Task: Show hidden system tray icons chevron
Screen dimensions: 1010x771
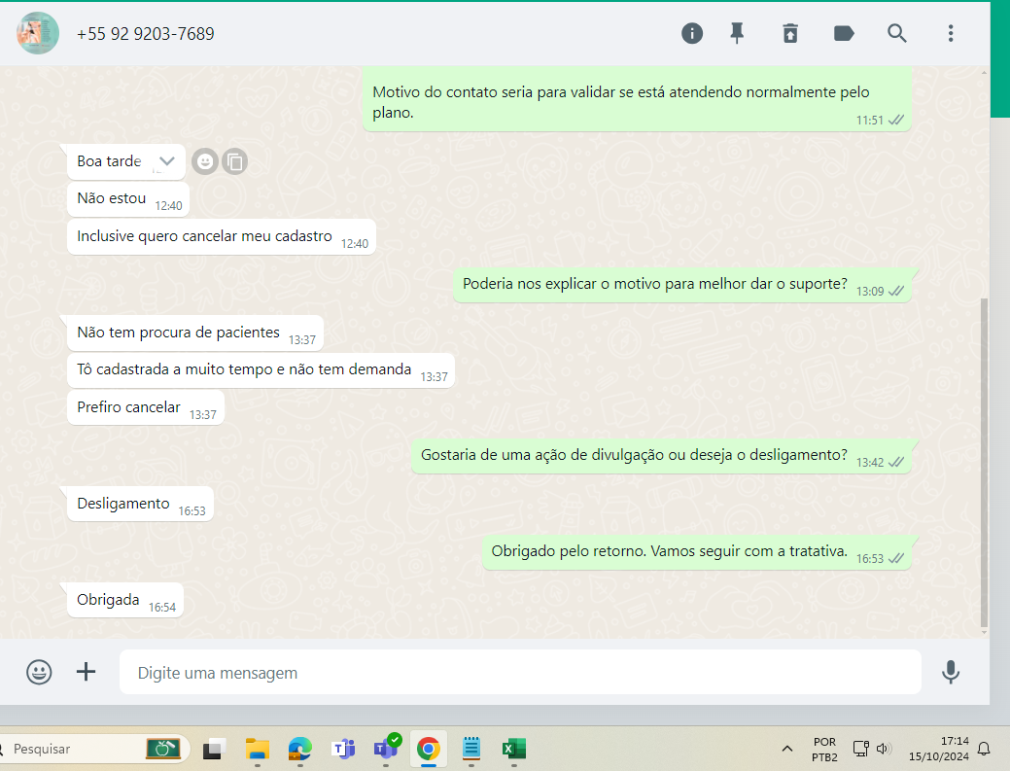Action: point(786,749)
